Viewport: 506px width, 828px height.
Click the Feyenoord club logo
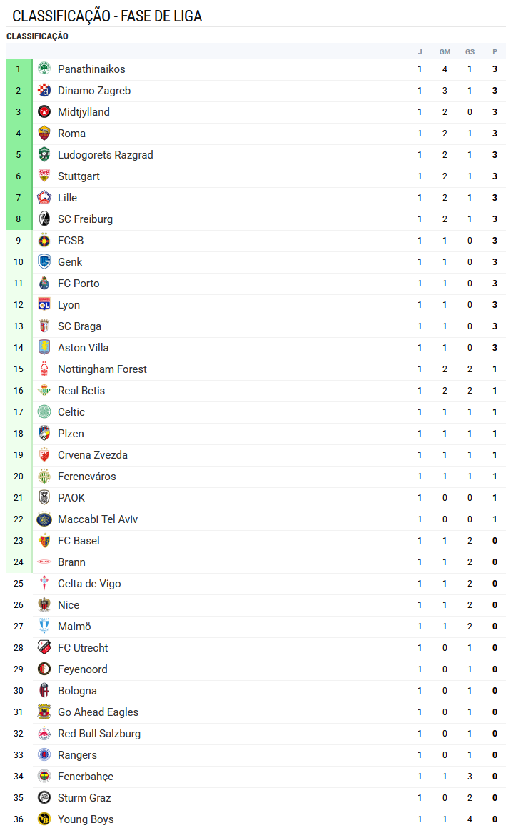[44, 669]
